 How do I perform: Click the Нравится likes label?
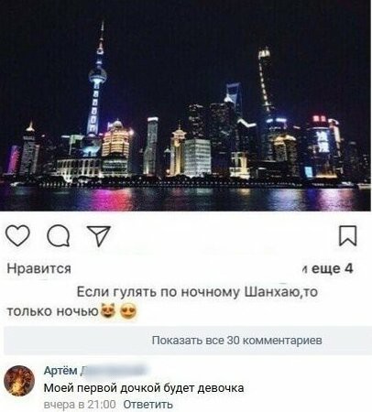tap(38, 268)
